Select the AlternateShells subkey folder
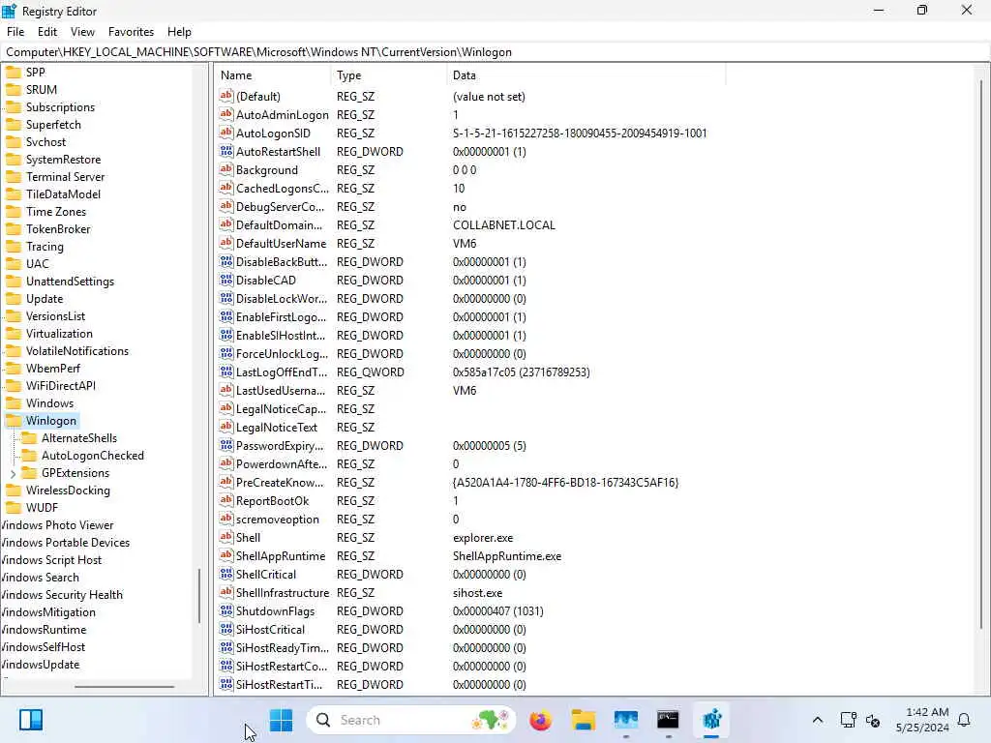The height and width of the screenshot is (743, 991). coord(79,438)
